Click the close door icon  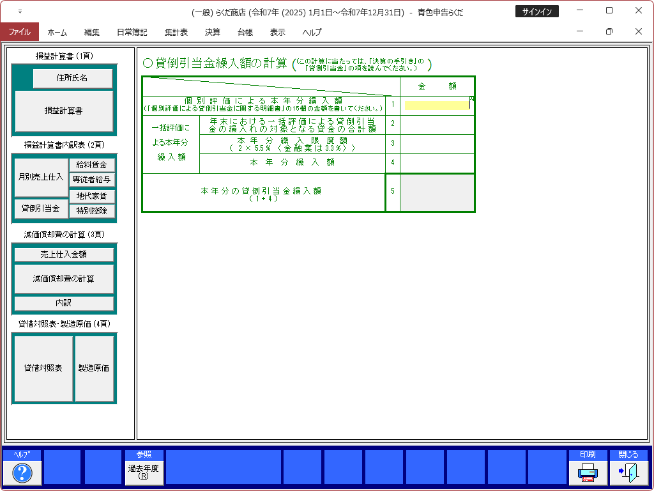628,472
